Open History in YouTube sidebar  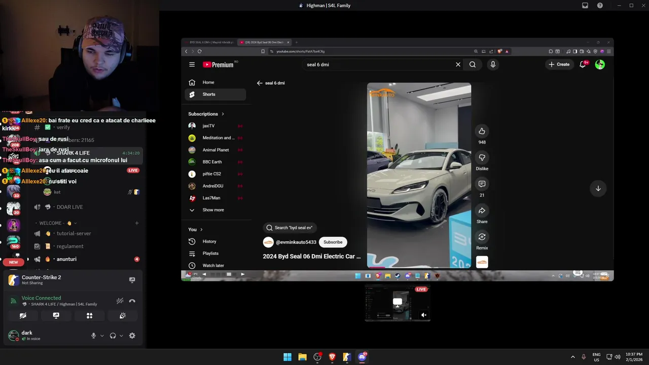[x=215, y=241]
